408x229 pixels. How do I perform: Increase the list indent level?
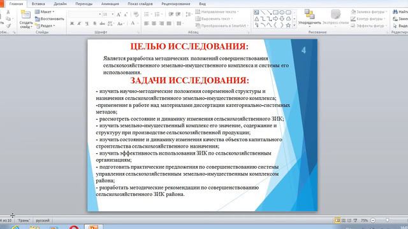[178, 14]
